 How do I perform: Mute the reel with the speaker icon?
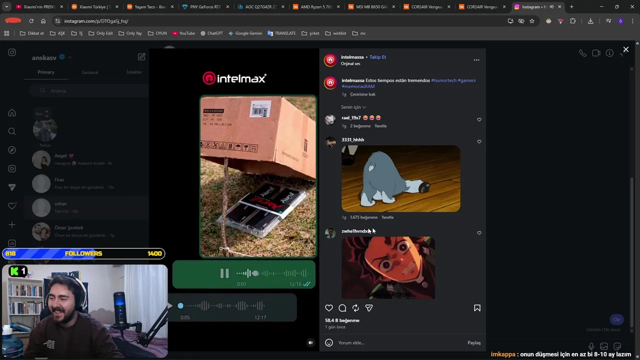(310, 342)
